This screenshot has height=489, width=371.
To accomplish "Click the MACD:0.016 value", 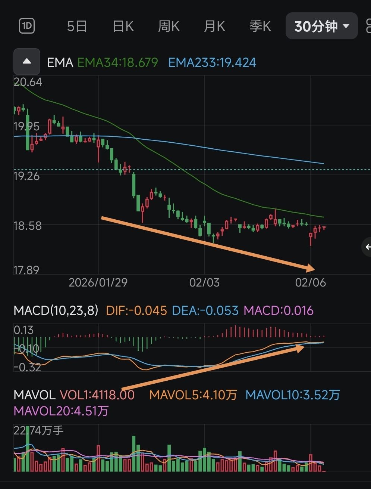I will click(279, 310).
